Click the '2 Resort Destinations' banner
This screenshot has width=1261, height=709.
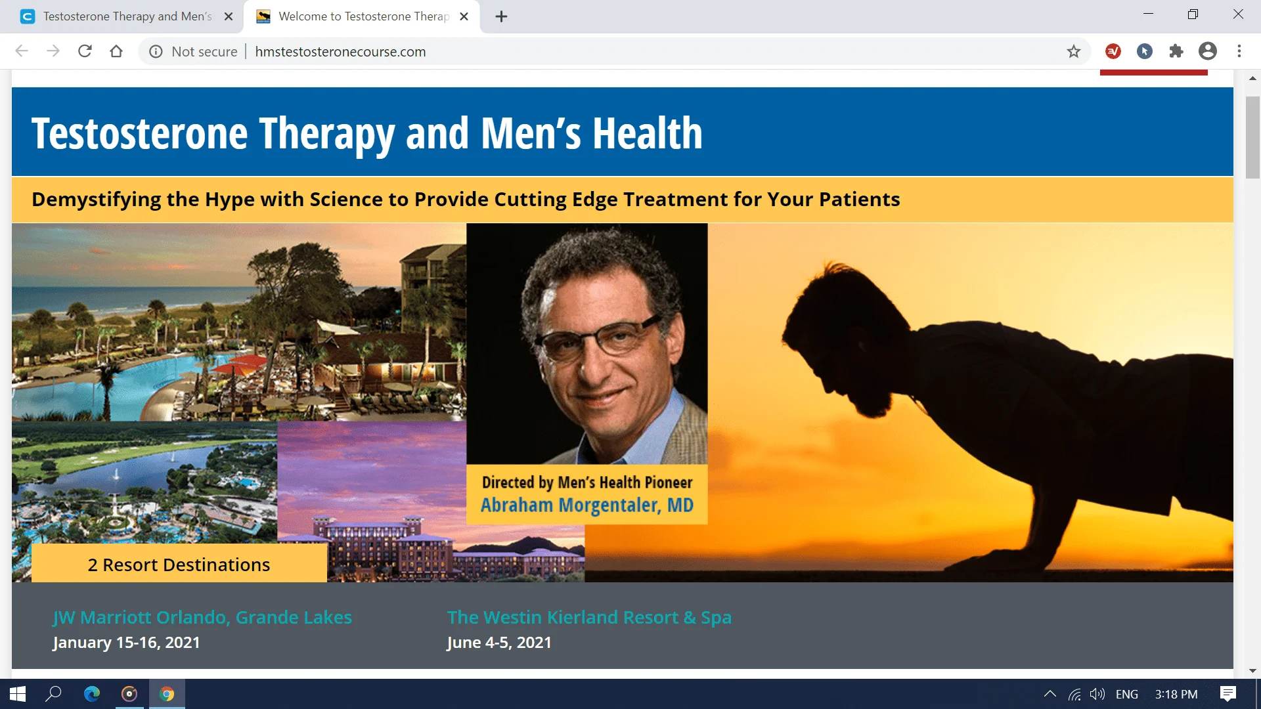[x=179, y=564]
